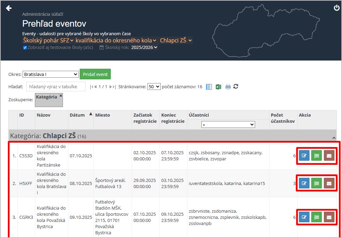Refresh the events table
342x238 pixels.
pyautogui.click(x=236, y=87)
